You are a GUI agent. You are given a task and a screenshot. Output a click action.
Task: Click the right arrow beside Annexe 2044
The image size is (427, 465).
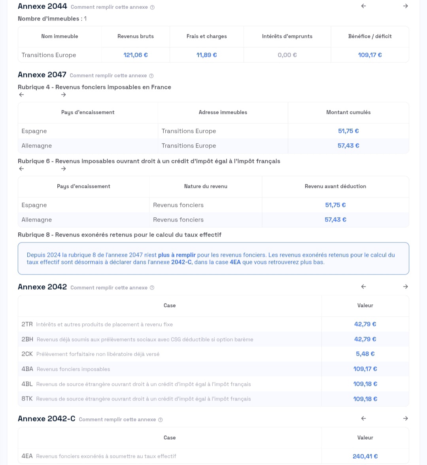pyautogui.click(x=405, y=6)
